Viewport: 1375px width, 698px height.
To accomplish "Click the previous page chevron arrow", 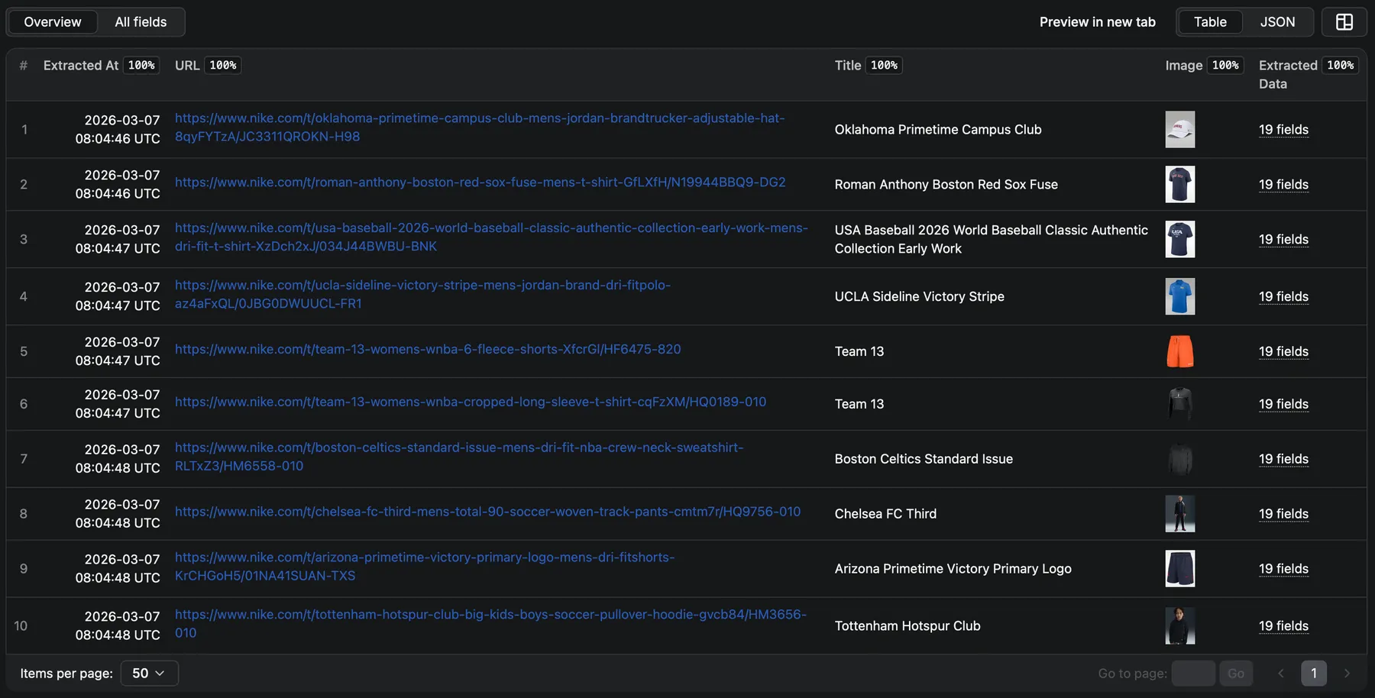I will tap(1280, 673).
